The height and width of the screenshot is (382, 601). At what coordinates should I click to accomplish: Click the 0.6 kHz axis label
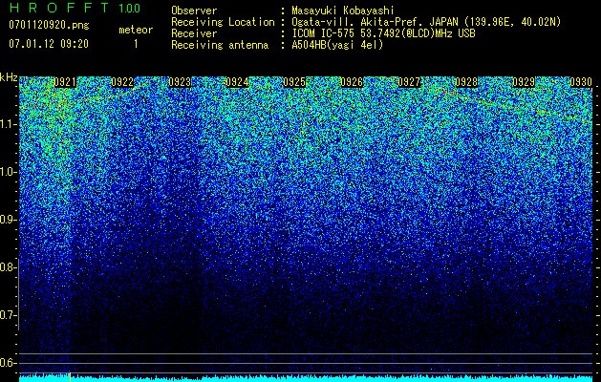[8, 363]
